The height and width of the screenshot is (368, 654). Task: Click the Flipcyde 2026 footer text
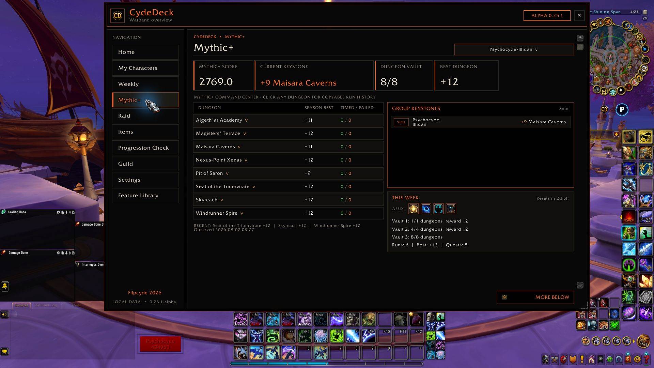(145, 293)
